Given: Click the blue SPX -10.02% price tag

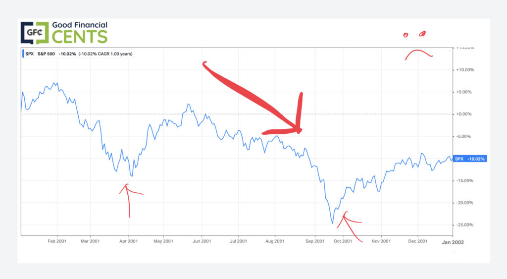Looking at the screenshot, I should [469, 159].
